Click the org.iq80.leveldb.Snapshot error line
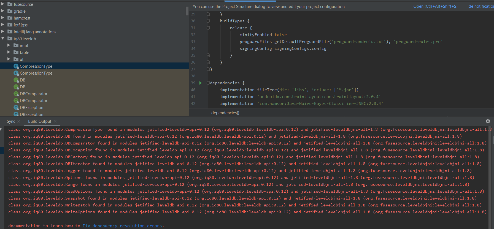The width and height of the screenshot is (494, 229). (242, 198)
